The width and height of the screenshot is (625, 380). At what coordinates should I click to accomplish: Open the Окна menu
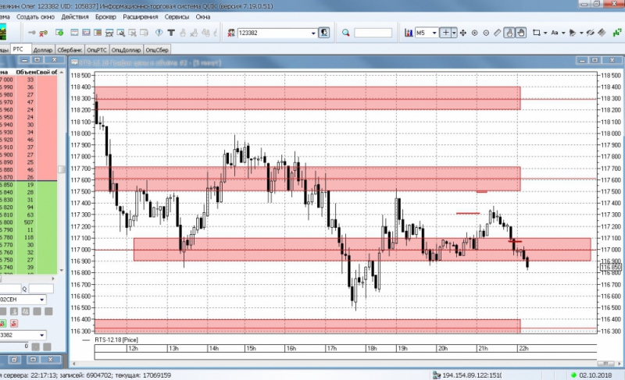tap(203, 16)
